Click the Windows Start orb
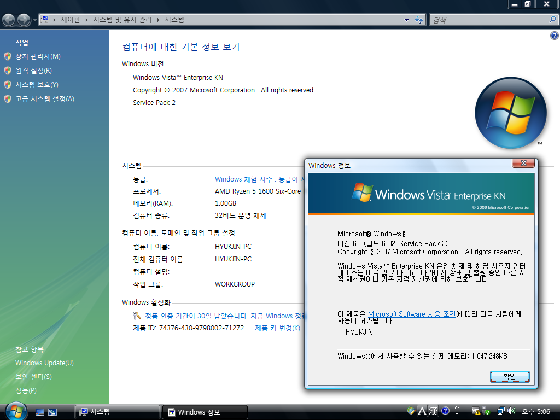The image size is (560, 420). pos(16,411)
